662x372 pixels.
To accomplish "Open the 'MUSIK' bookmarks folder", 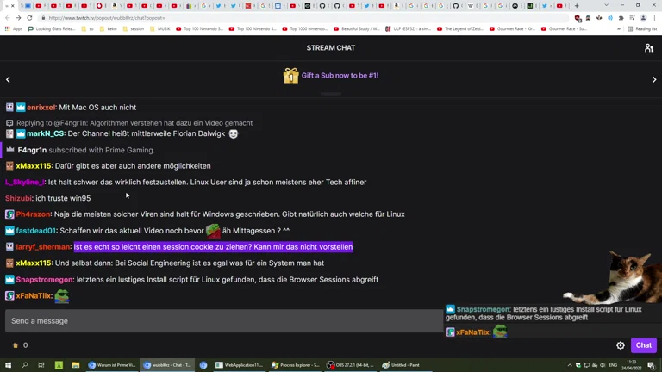I will click(160, 29).
